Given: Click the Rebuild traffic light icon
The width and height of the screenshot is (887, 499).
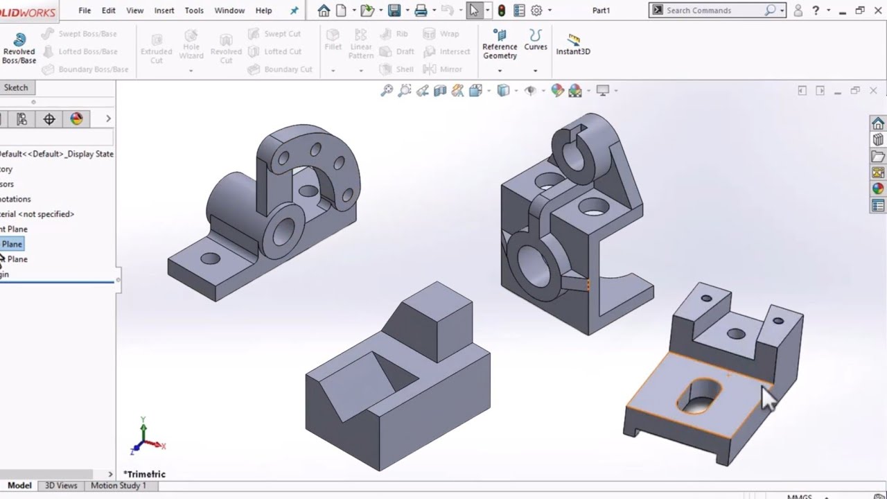Looking at the screenshot, I should [502, 10].
